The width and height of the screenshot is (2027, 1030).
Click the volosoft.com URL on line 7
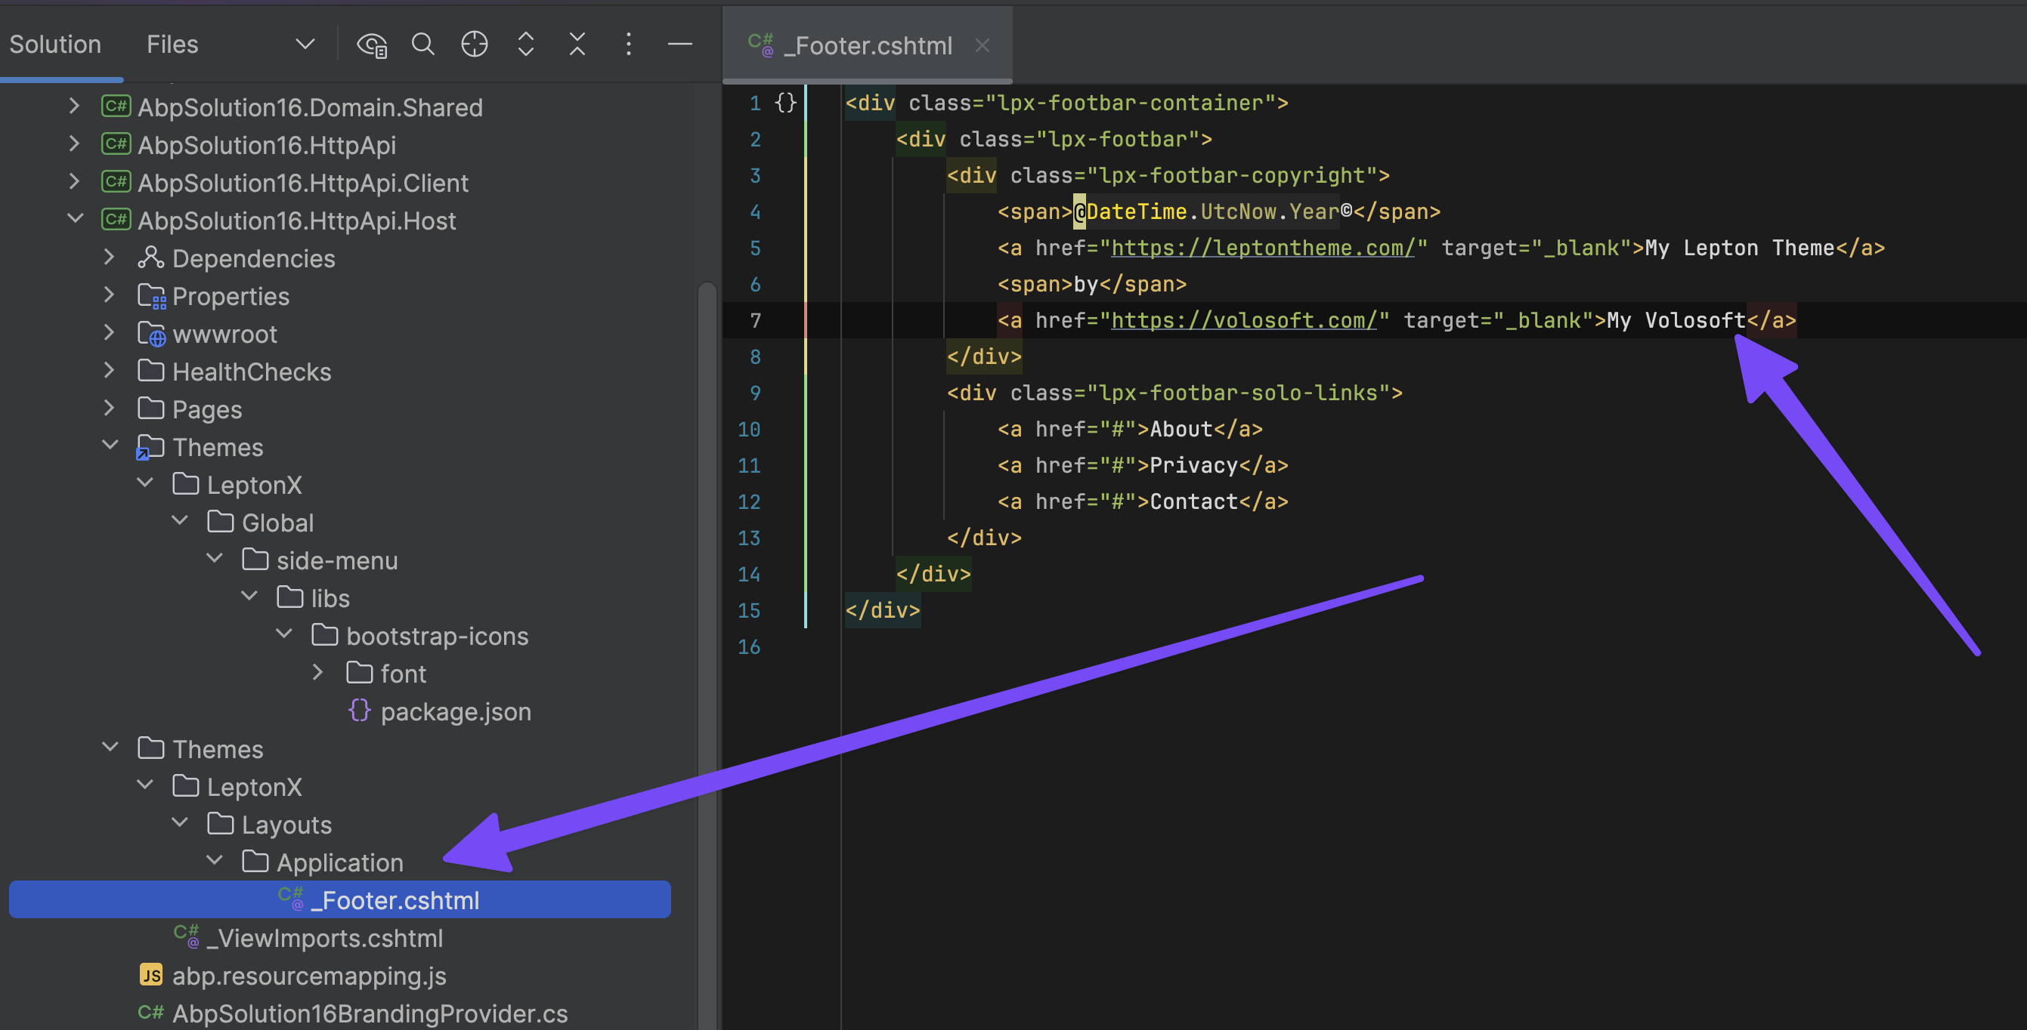coord(1243,321)
